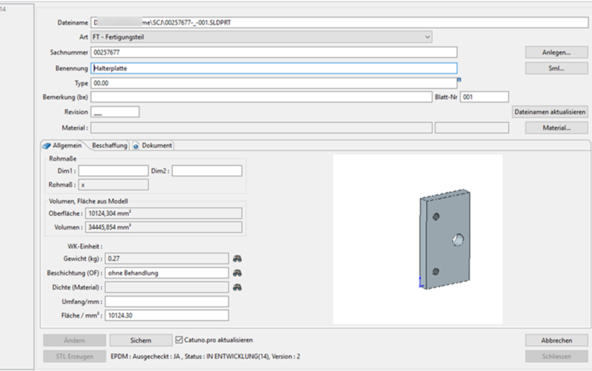Click the small marker icon right of the Type field

[x=459, y=80]
